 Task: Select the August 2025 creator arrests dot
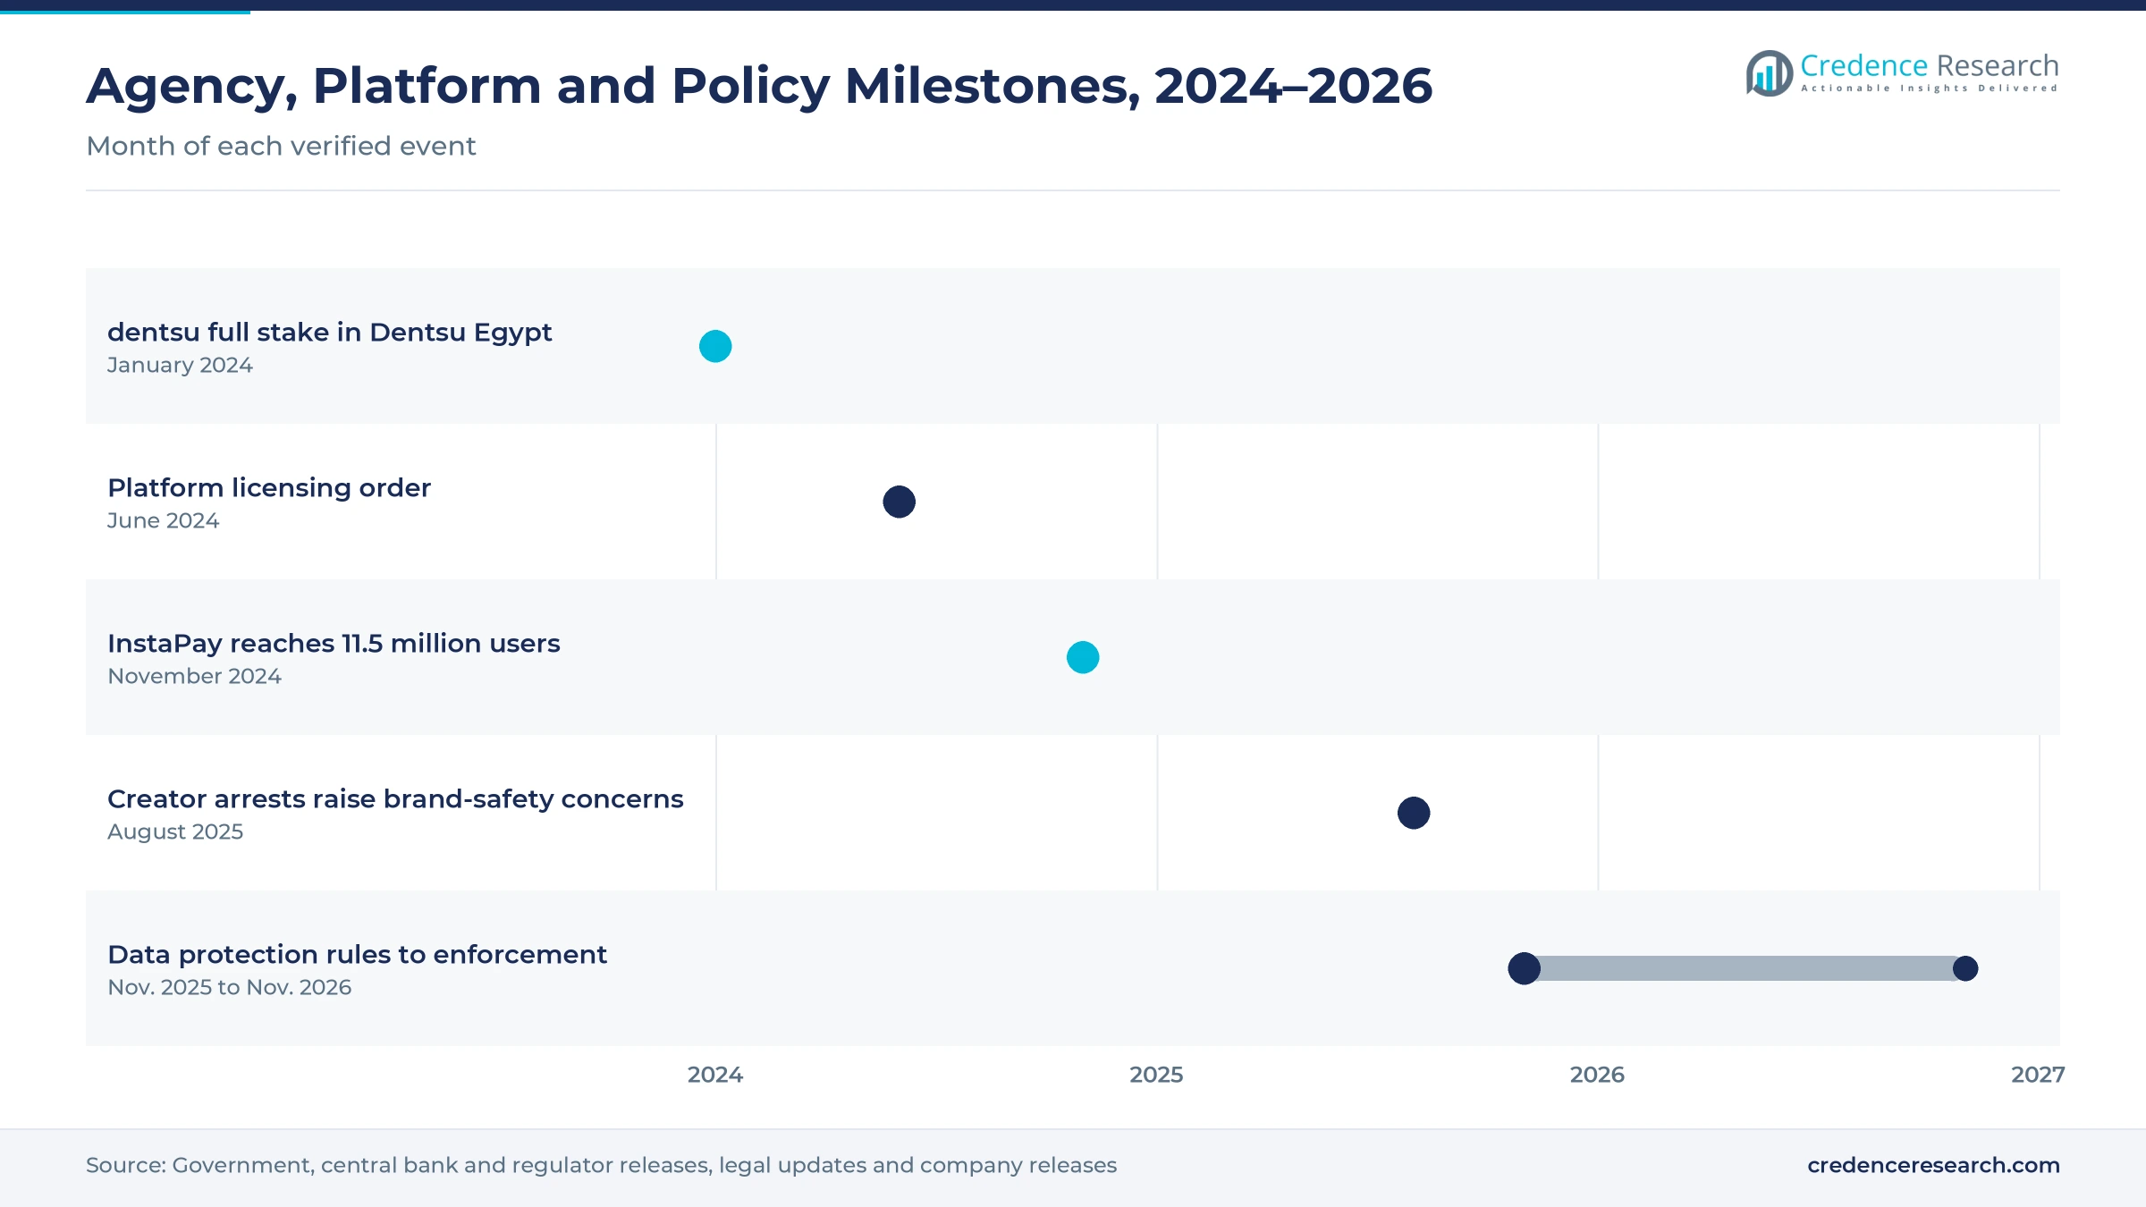(x=1414, y=813)
